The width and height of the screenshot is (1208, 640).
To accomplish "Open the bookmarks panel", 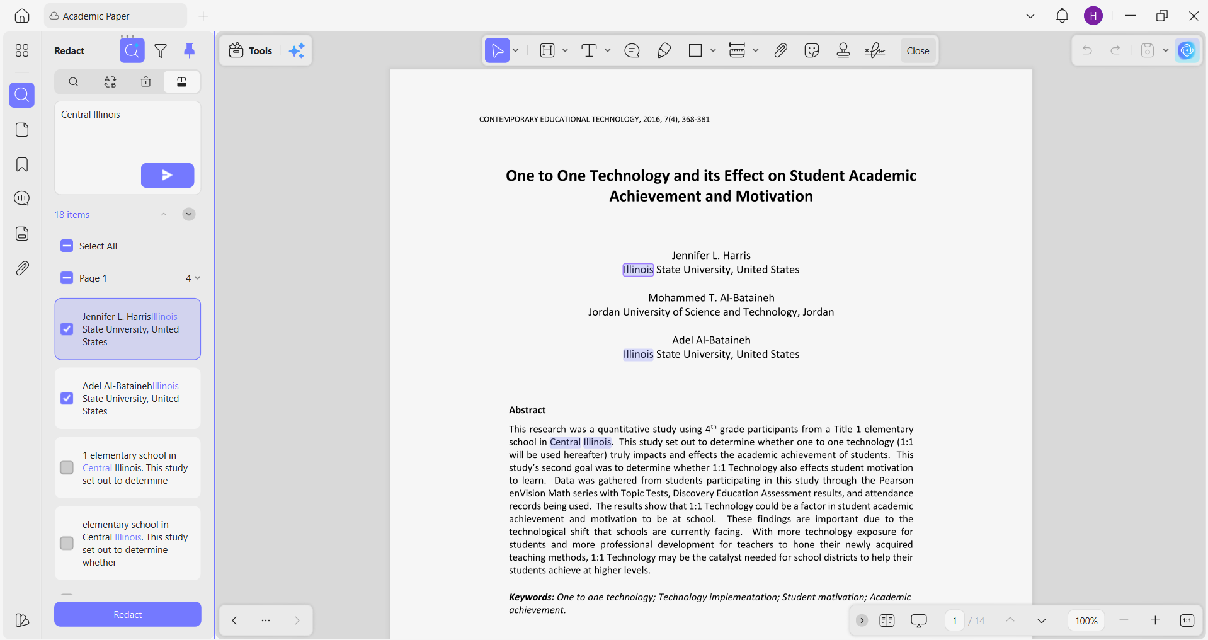I will coord(22,164).
